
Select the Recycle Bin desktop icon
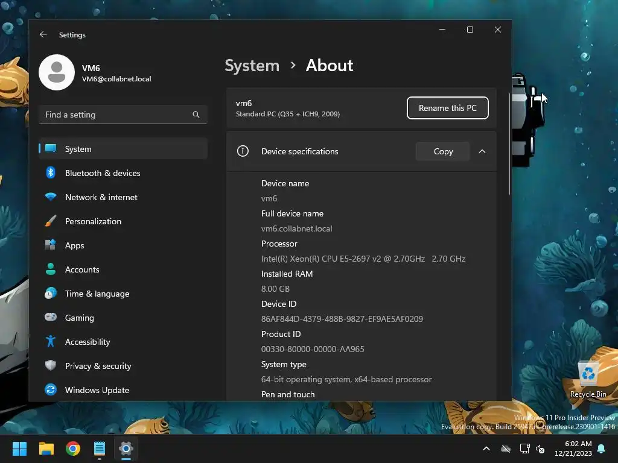pyautogui.click(x=588, y=380)
